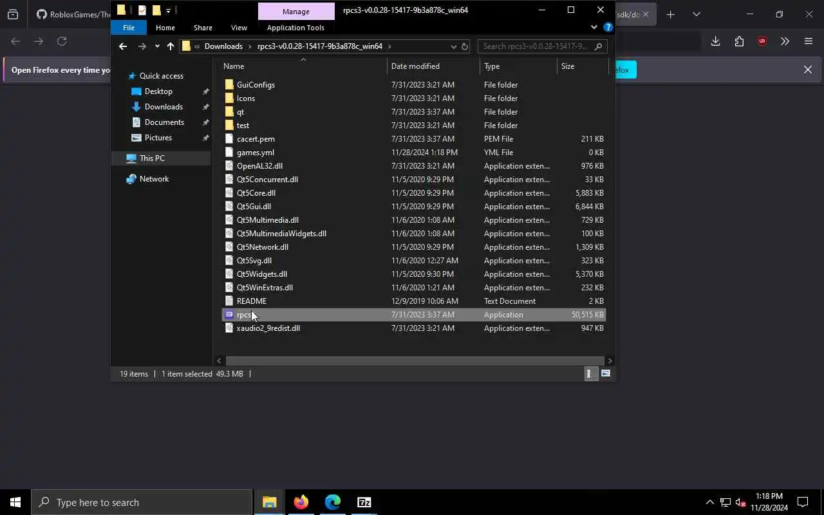Open Firefox hamburger application menu
This screenshot has width=824, height=515.
tap(809, 41)
